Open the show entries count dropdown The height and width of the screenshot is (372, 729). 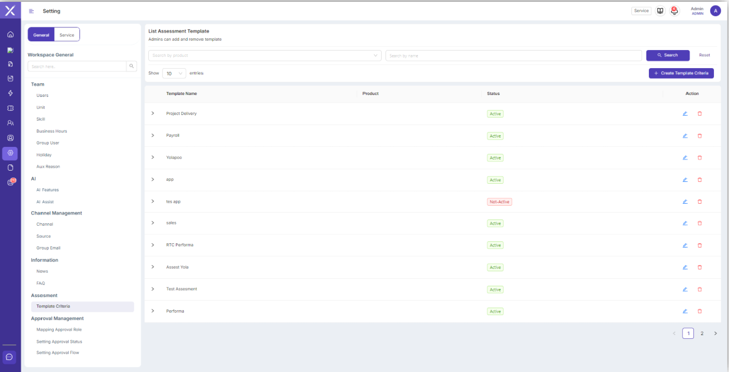(175, 73)
